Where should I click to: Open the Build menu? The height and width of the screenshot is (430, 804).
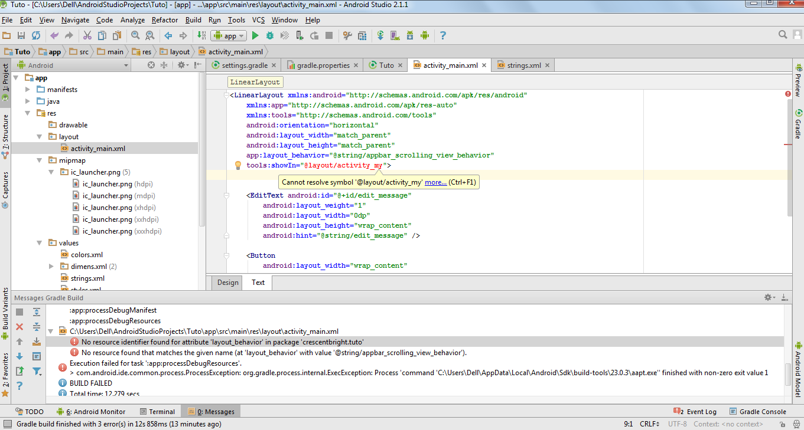point(193,20)
